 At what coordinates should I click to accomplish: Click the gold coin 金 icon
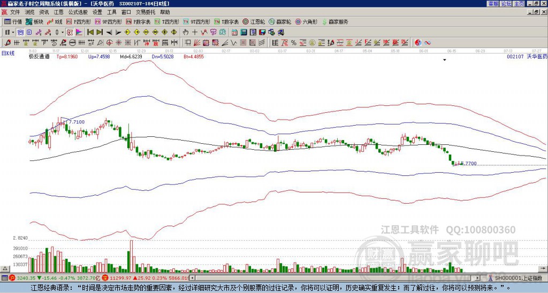[311, 43]
